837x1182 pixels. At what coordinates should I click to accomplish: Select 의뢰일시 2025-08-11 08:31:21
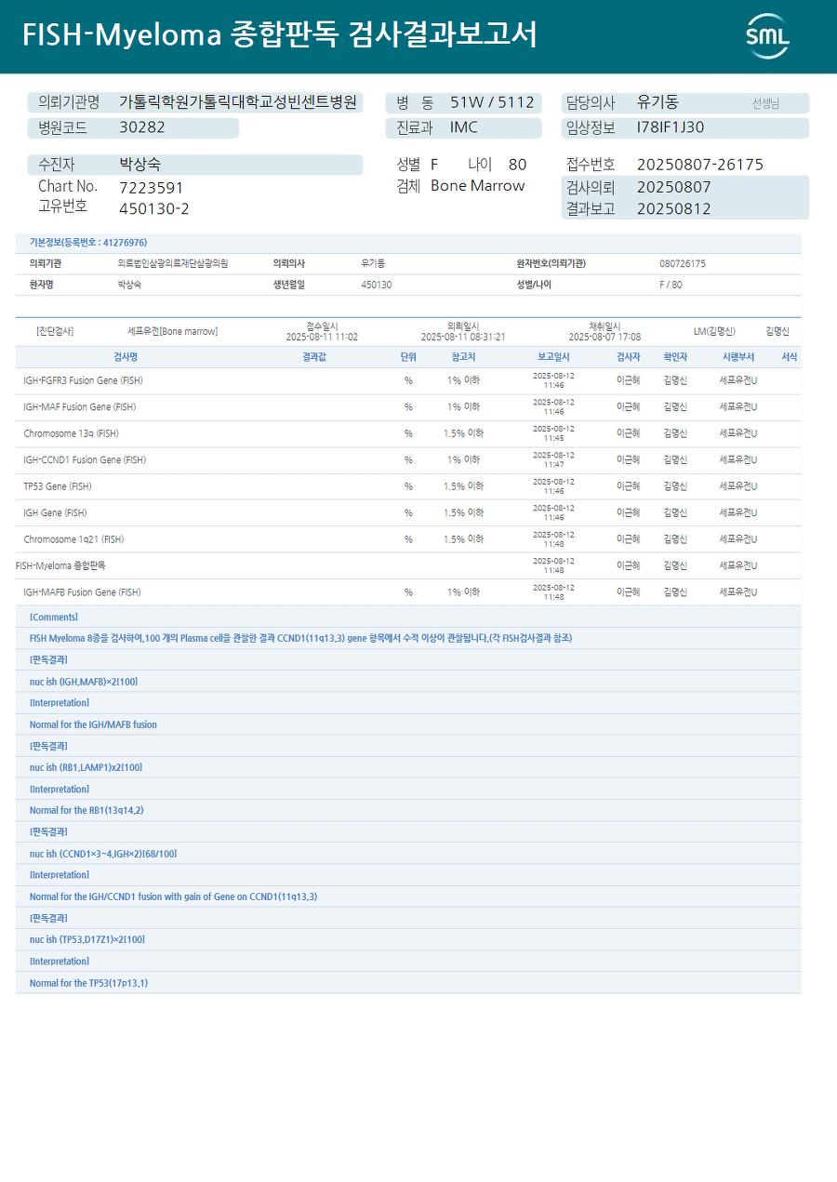(x=463, y=332)
